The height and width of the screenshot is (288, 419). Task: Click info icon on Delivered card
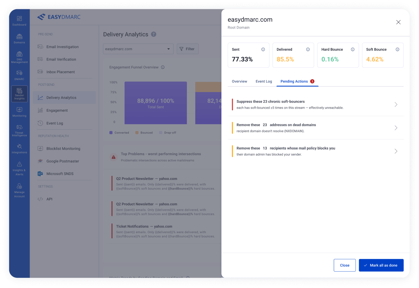(x=308, y=49)
